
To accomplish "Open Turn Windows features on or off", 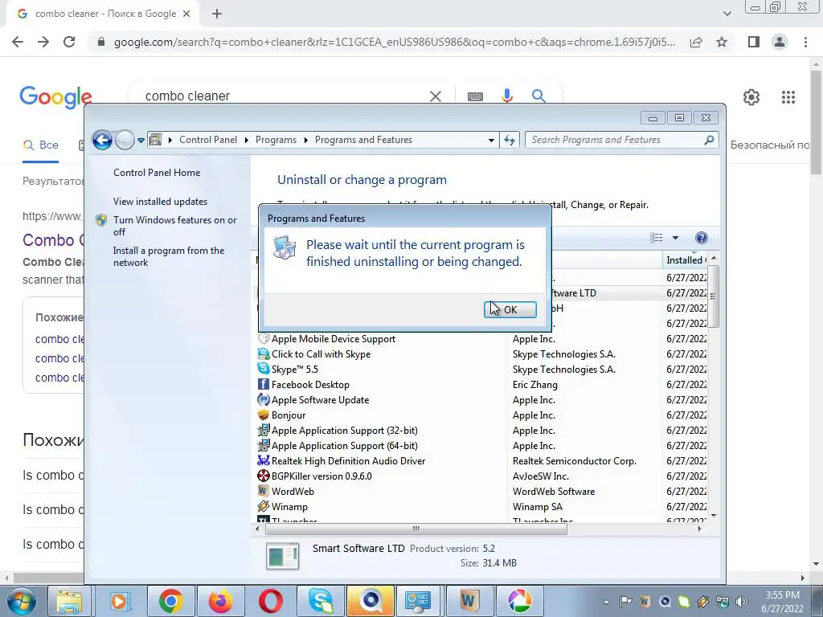I will point(174,226).
